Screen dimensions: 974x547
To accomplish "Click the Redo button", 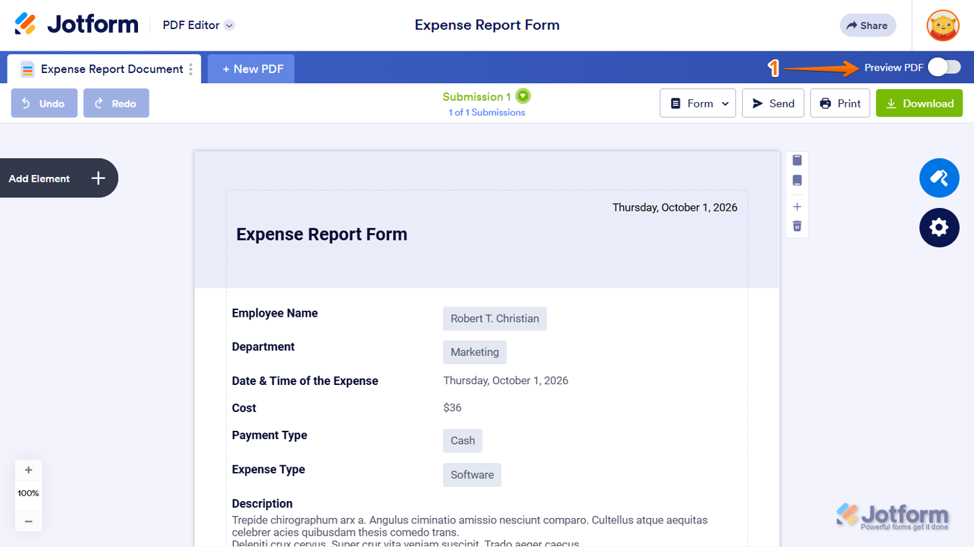I will click(116, 103).
